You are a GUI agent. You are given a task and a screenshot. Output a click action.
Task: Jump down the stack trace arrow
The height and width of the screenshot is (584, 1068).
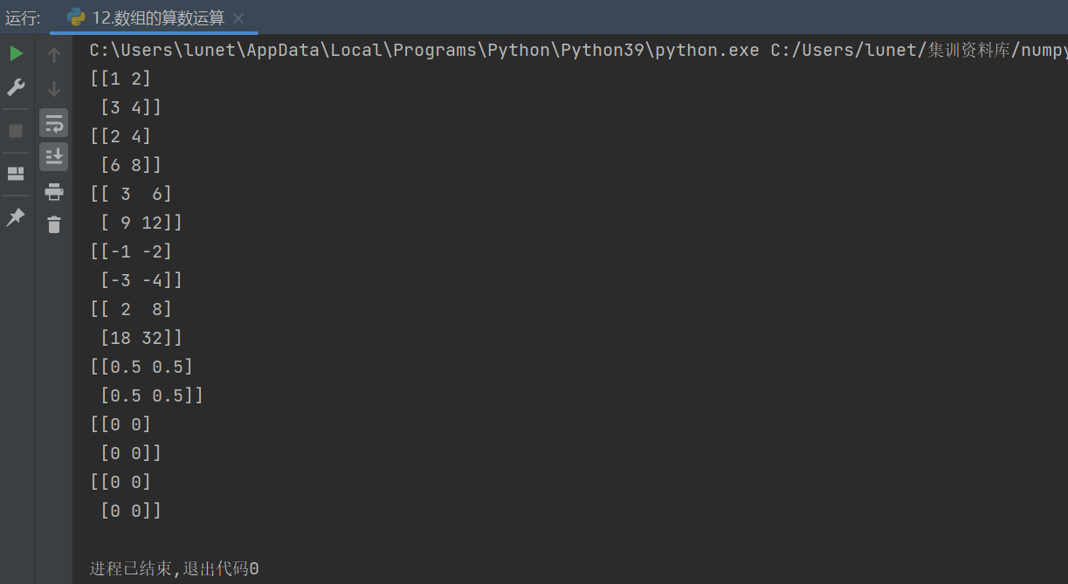pyautogui.click(x=54, y=88)
